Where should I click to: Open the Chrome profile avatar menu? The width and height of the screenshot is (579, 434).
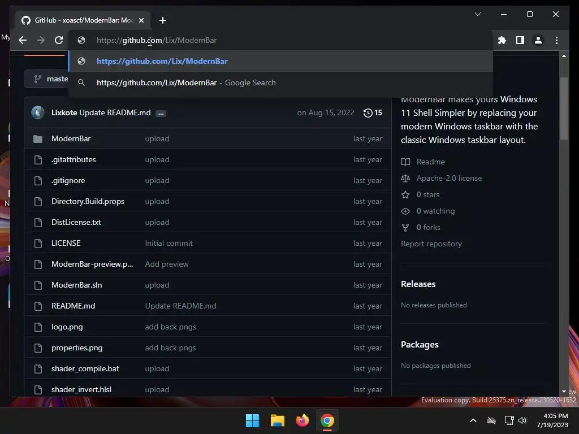538,40
